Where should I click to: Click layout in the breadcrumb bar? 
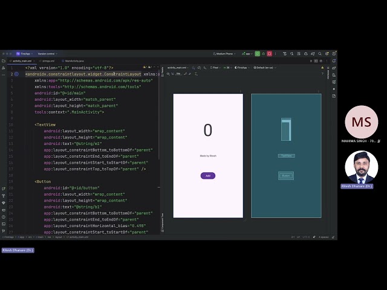[59, 237]
